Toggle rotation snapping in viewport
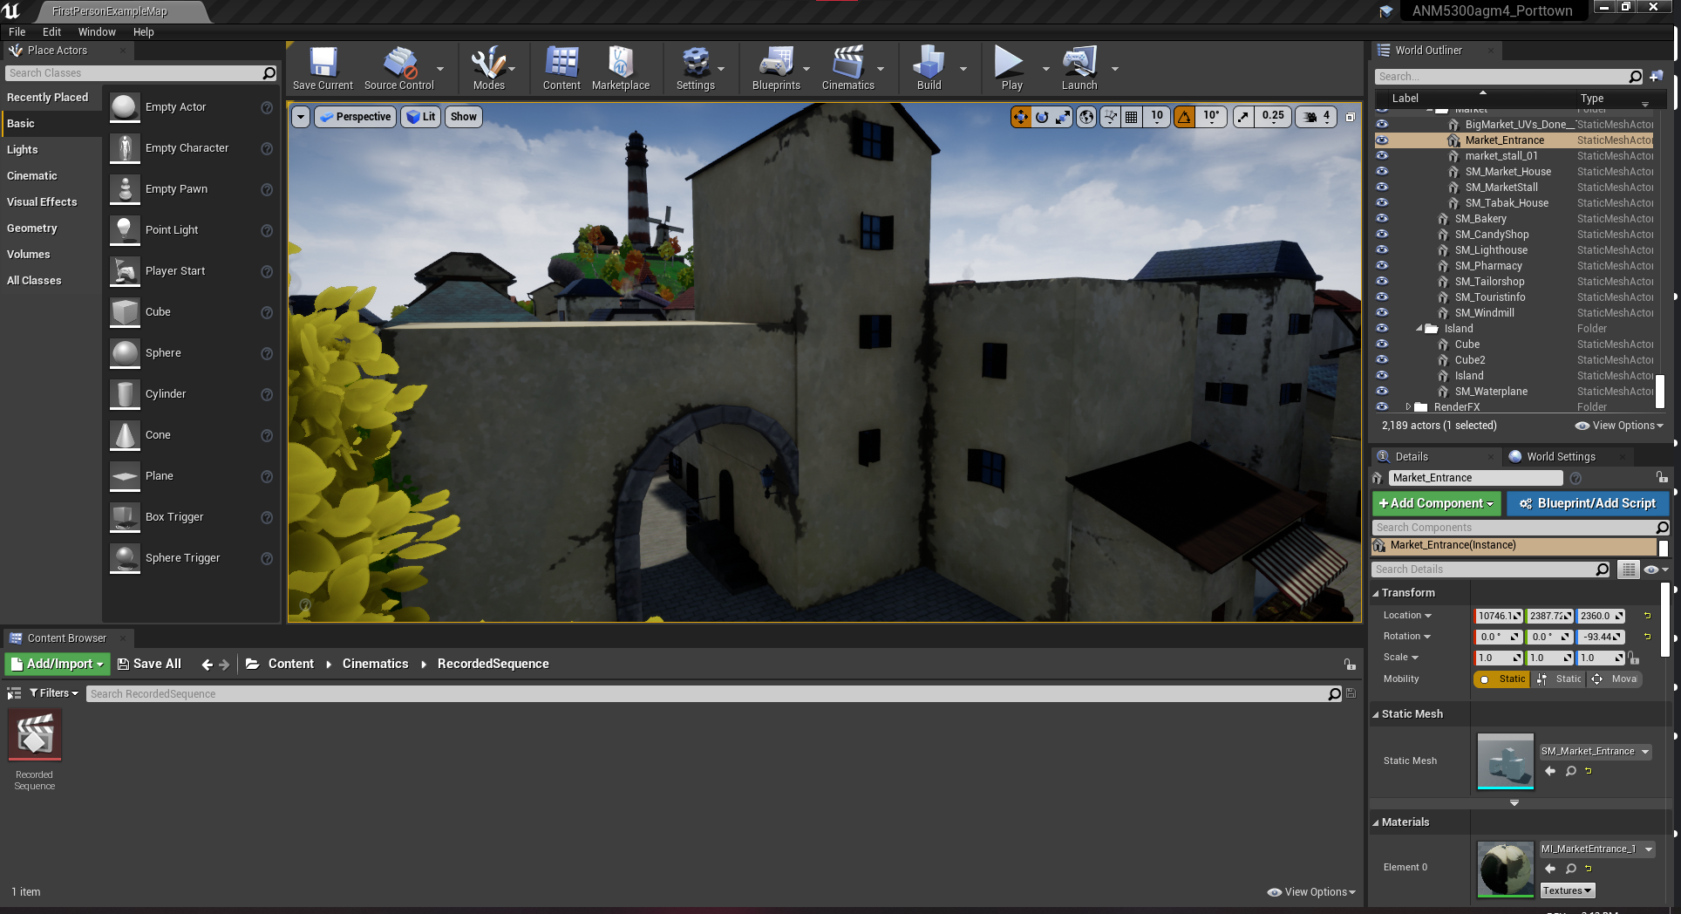This screenshot has width=1681, height=914. click(1184, 117)
